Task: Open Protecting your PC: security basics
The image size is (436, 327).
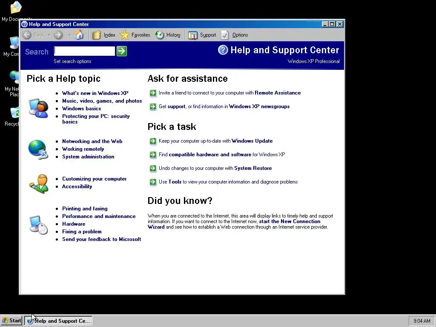Action: (x=96, y=119)
